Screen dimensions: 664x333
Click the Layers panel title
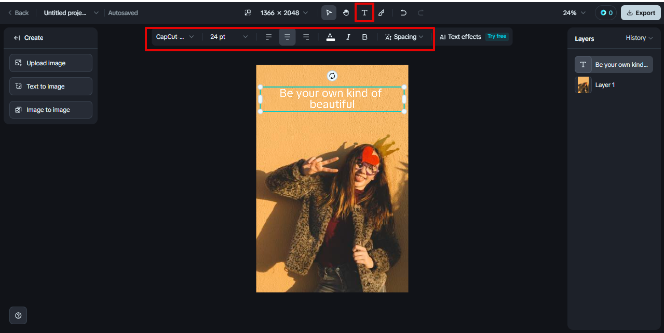click(585, 38)
